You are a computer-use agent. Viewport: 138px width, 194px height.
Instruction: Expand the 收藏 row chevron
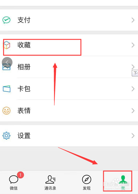(133, 45)
